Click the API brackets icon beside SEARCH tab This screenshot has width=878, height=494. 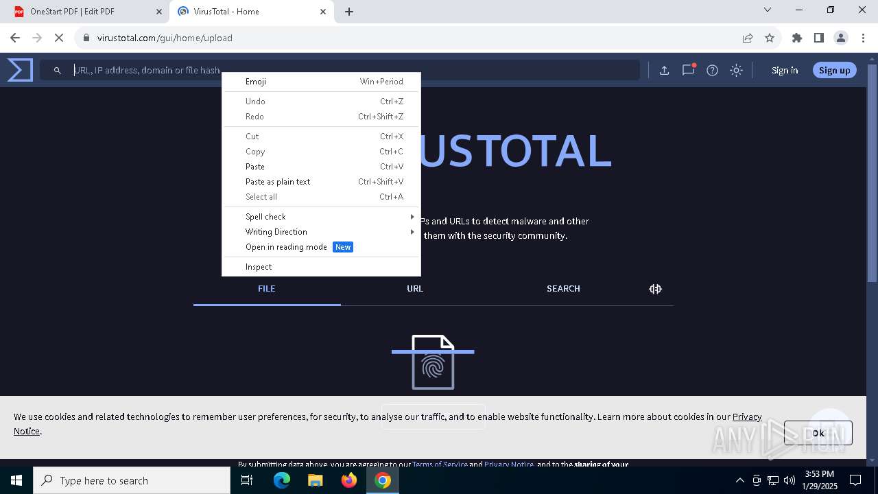coord(655,289)
